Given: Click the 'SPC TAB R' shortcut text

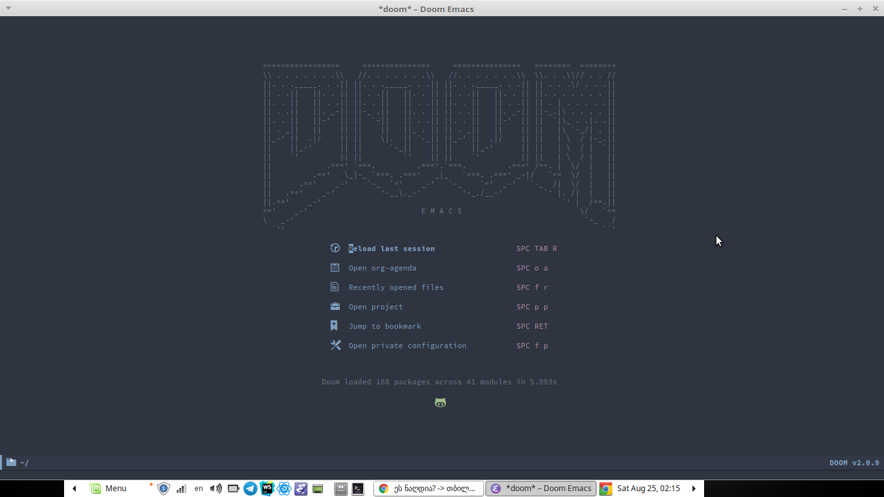Looking at the screenshot, I should coord(536,248).
